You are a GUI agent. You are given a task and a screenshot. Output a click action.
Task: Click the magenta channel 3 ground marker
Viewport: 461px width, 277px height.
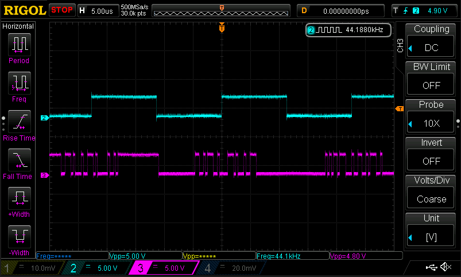pos(44,175)
